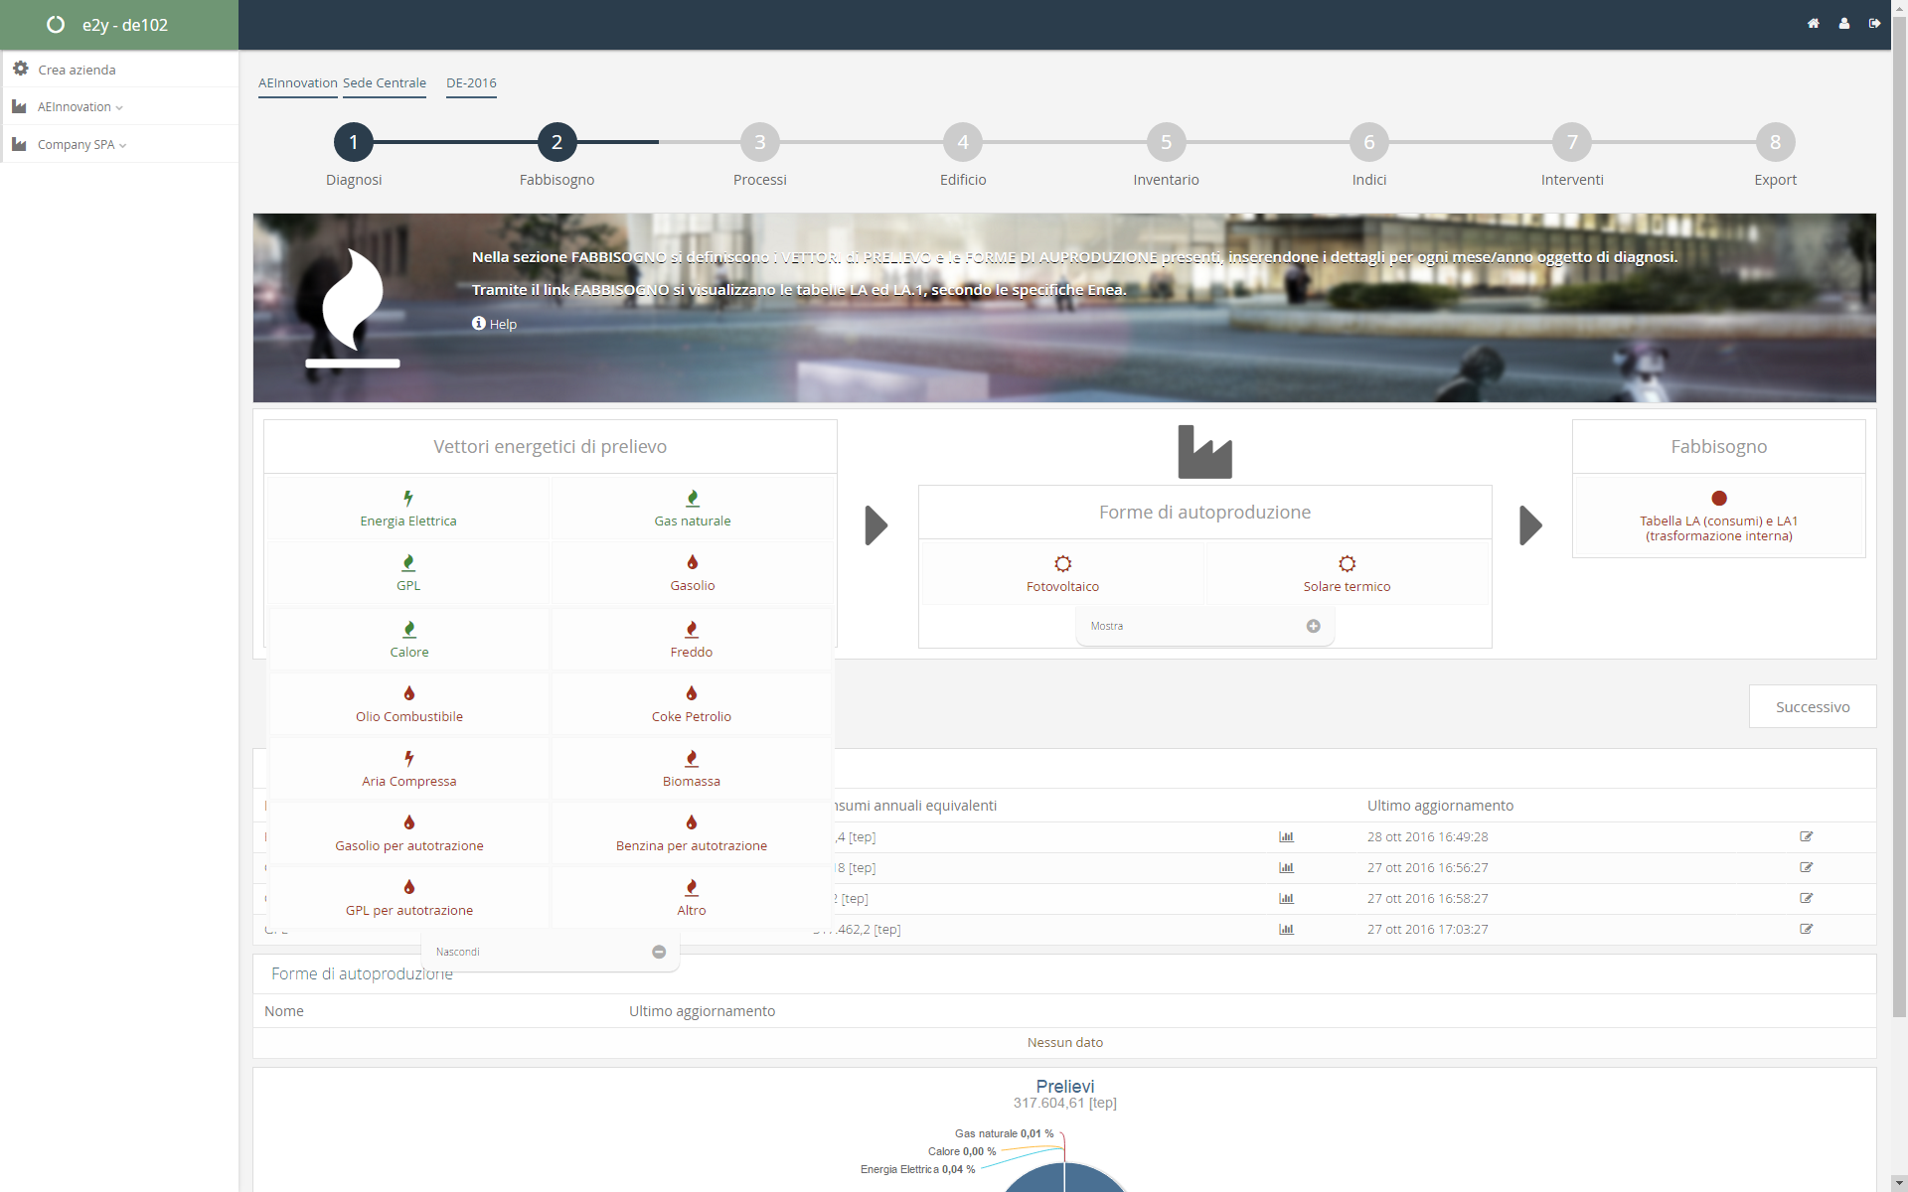This screenshot has width=1908, height=1192.
Task: Select GPL per autotrazione tile
Action: 409,898
